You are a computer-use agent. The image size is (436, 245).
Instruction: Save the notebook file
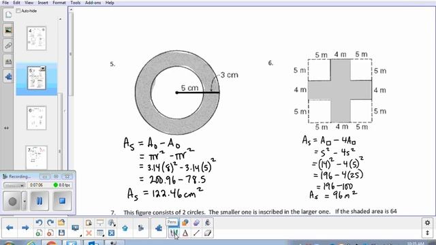pyautogui.click(x=61, y=233)
